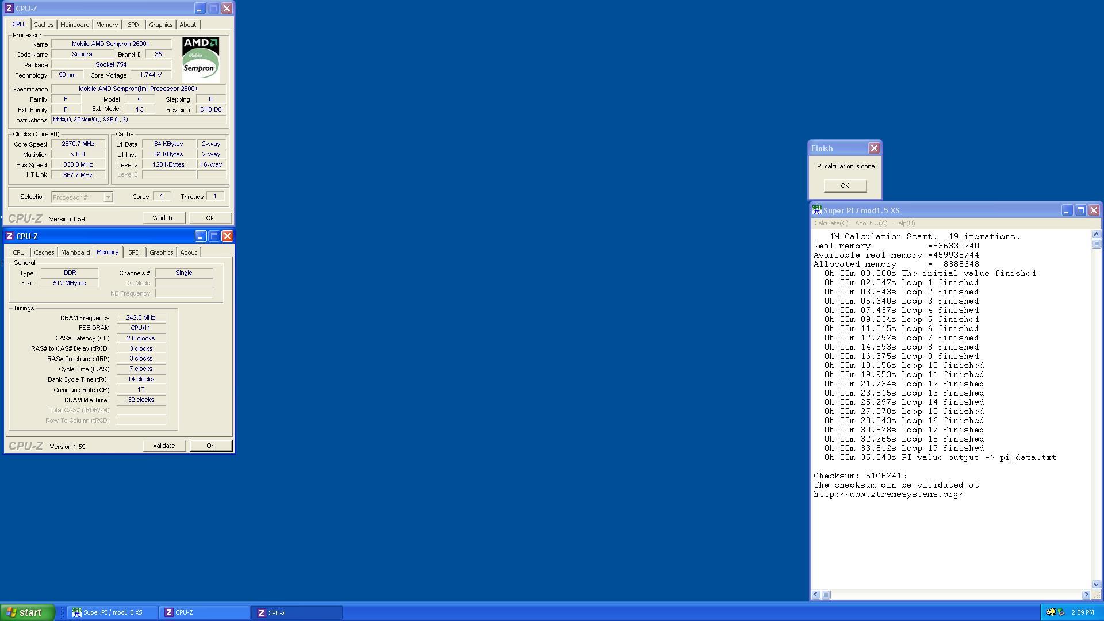This screenshot has width=1104, height=621.
Task: Maximize the Super PI window
Action: (x=1080, y=210)
